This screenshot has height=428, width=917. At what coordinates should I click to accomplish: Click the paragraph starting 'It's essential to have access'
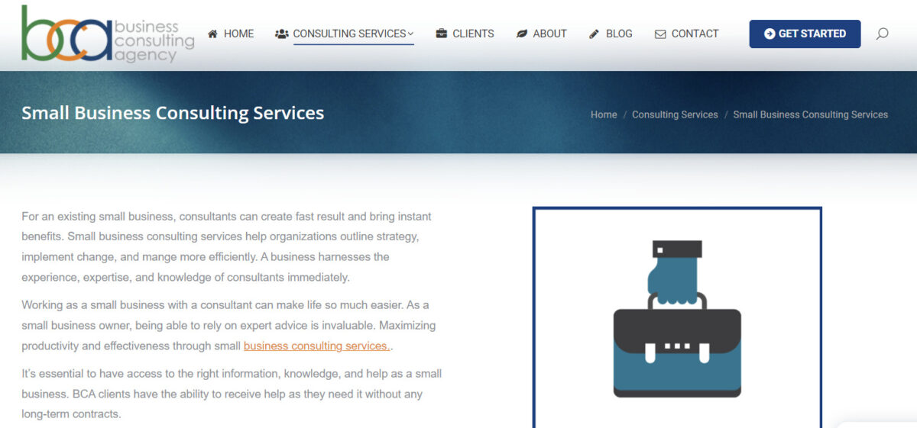click(x=232, y=394)
